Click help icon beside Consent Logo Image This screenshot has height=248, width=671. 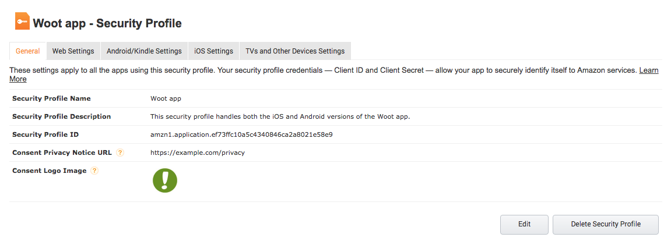(94, 171)
